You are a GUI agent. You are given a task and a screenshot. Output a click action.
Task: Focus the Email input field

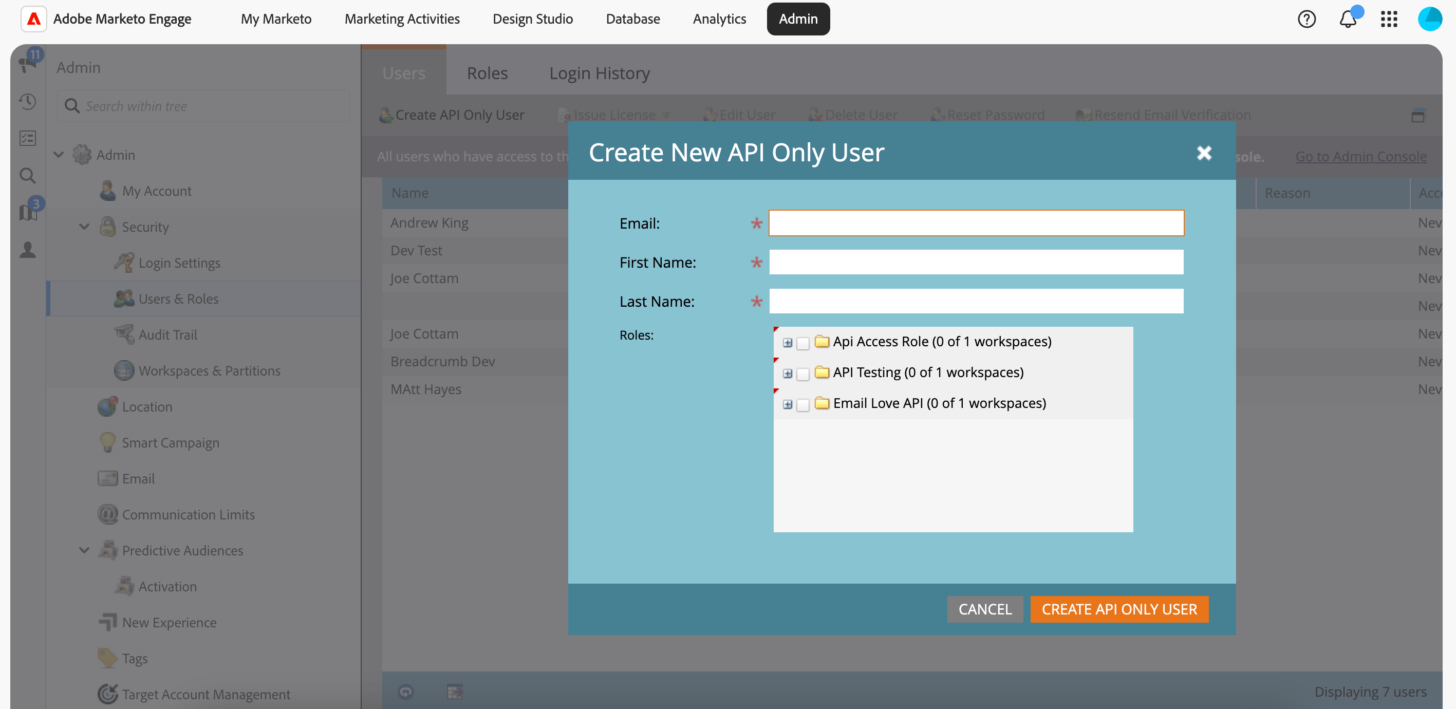click(x=976, y=223)
